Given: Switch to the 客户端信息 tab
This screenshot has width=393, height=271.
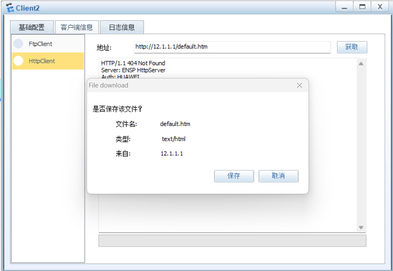Looking at the screenshot, I should [77, 27].
